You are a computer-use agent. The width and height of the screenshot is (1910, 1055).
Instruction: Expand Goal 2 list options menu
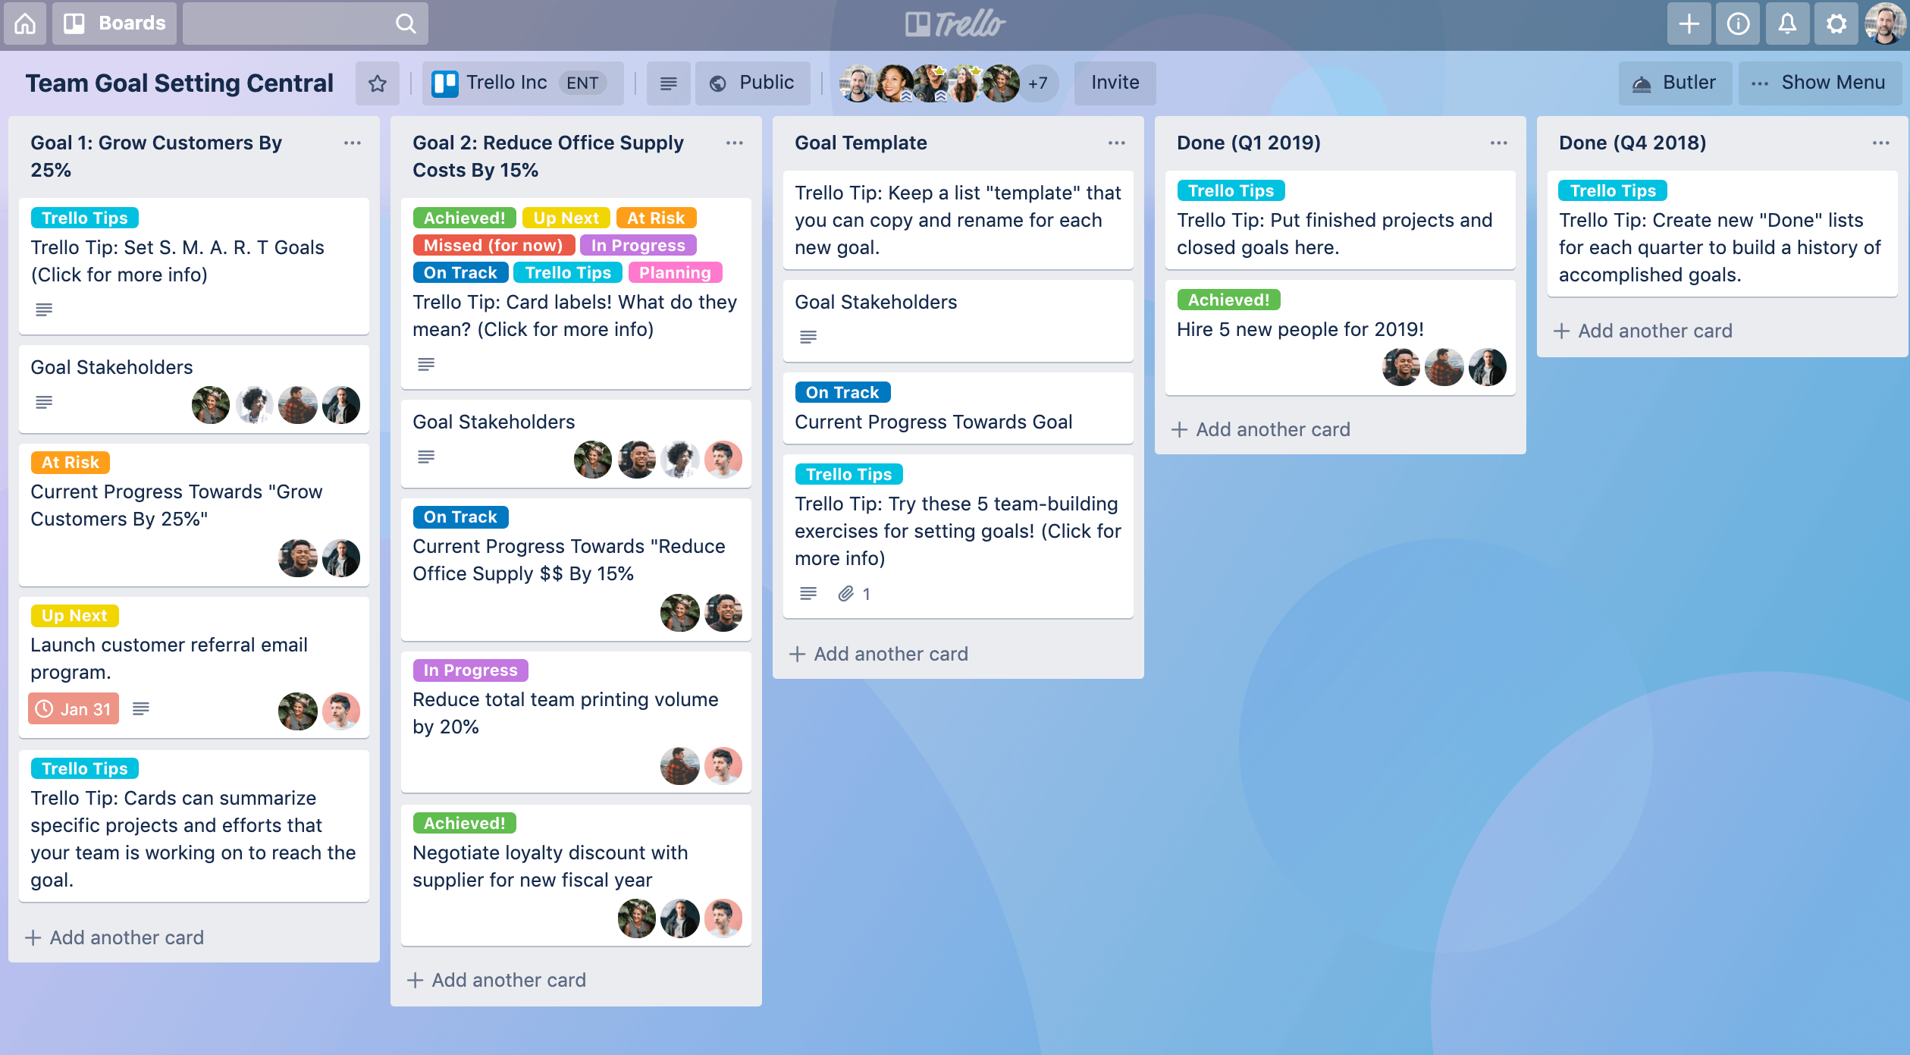pos(735,143)
